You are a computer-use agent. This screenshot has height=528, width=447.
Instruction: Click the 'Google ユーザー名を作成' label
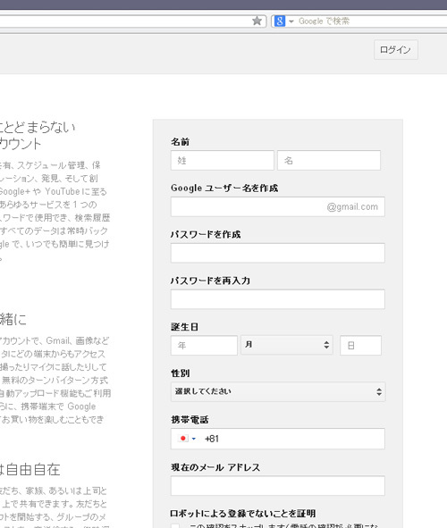tap(224, 188)
